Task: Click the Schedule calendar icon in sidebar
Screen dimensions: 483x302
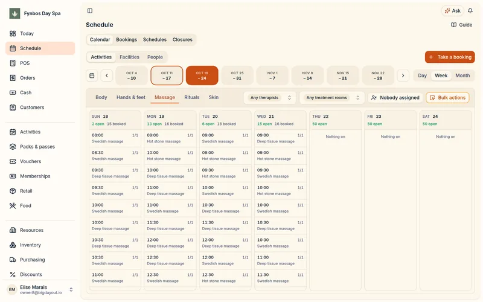Action: point(13,48)
